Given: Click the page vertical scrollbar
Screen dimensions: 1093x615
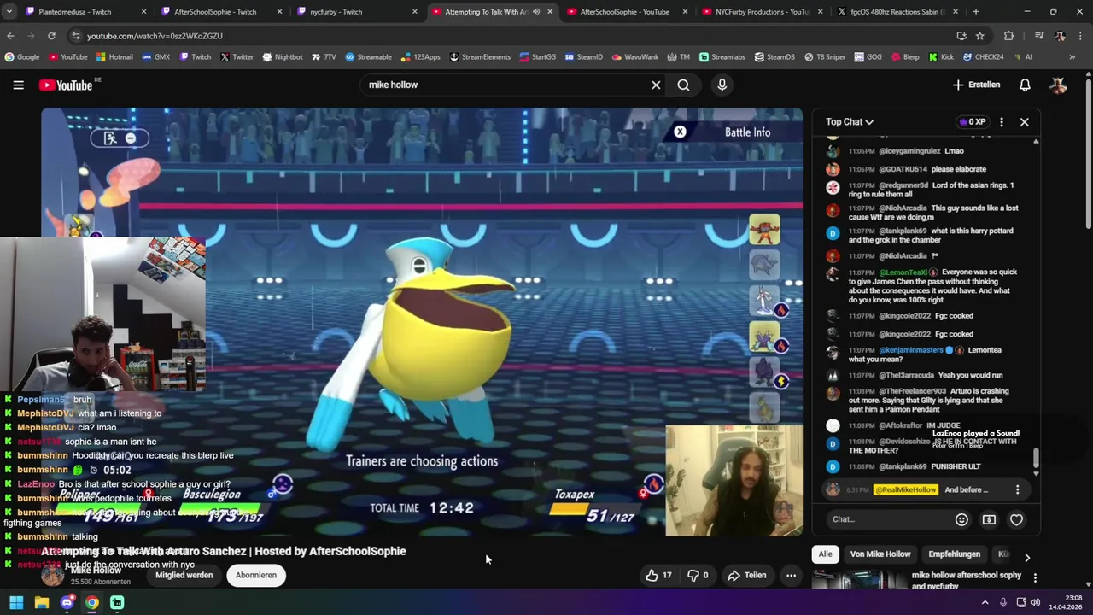Looking at the screenshot, I should [x=1088, y=154].
